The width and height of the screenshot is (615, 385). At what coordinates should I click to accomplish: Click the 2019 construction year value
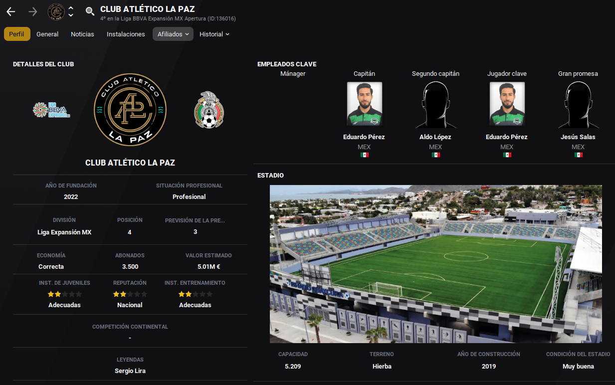(489, 366)
